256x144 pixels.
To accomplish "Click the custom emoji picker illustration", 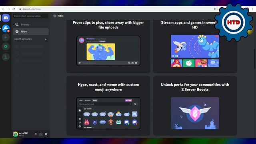I will point(108,113).
